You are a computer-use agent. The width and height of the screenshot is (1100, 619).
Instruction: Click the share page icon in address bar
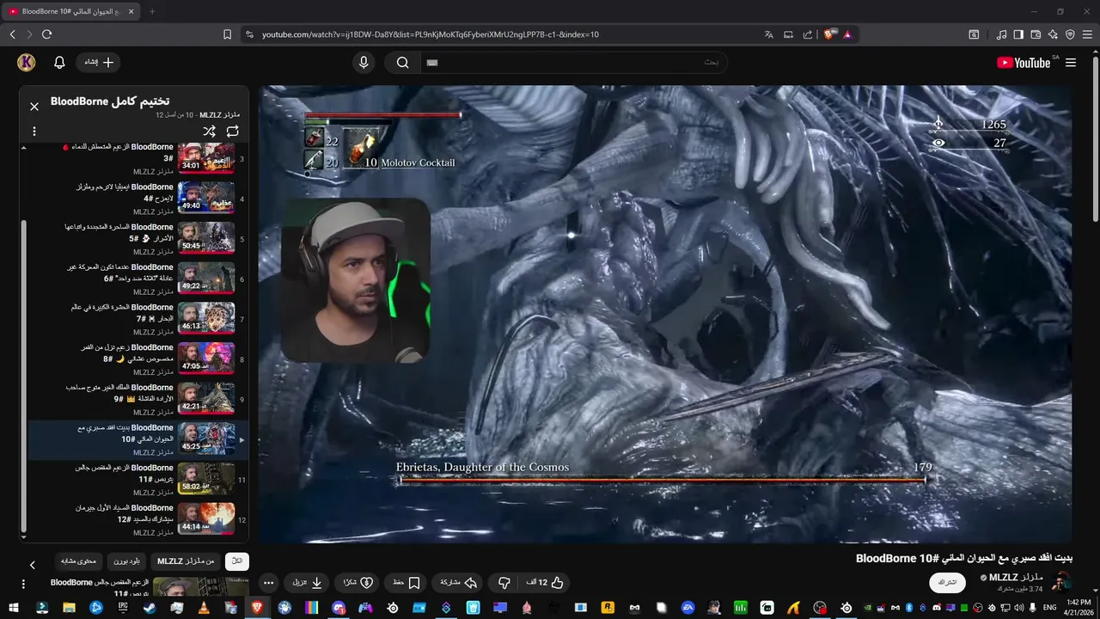tap(808, 34)
